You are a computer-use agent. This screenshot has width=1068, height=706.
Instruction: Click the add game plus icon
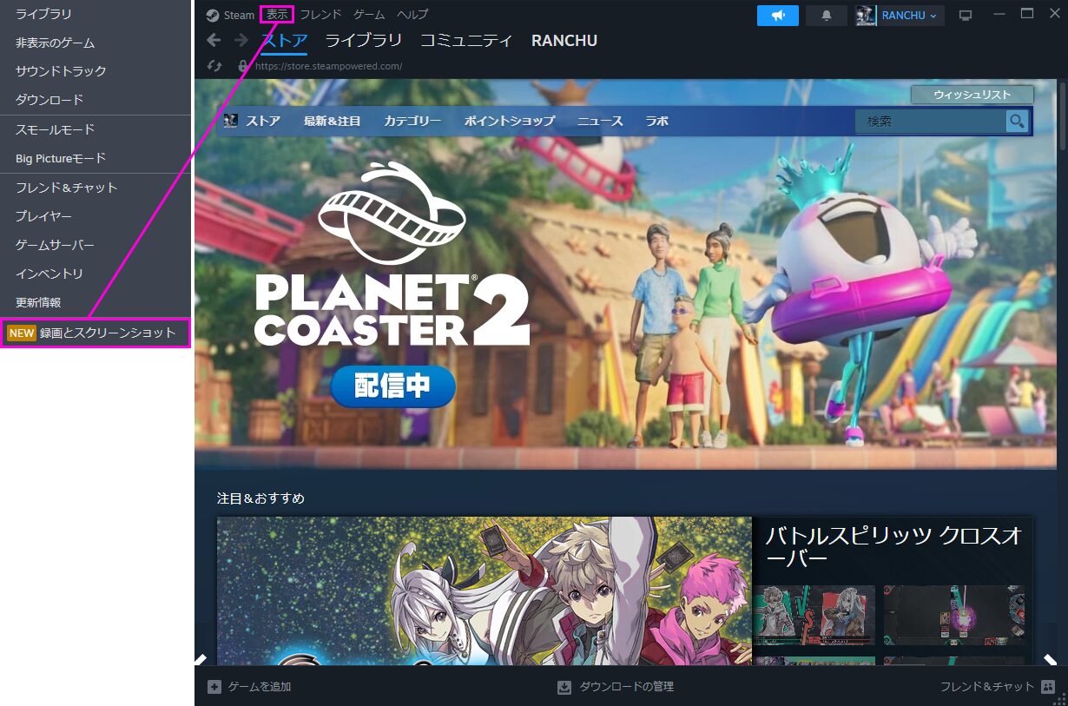point(214,687)
